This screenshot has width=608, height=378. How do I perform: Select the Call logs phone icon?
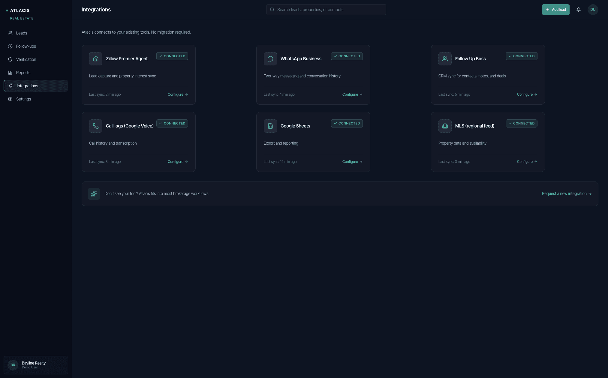point(95,126)
